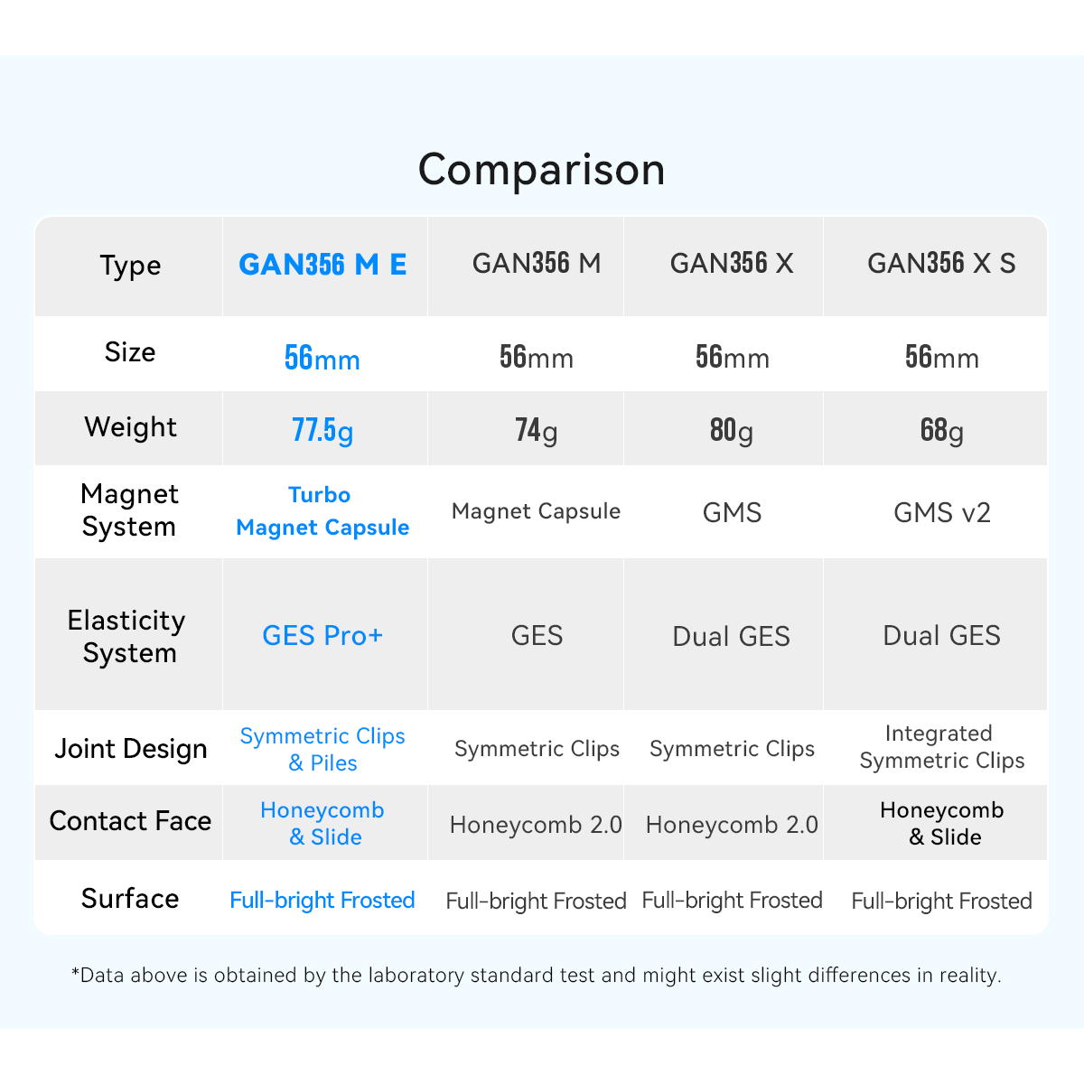Screen dimensions: 1084x1084
Task: Click the laboratory test disclaimer footnote
Action: 537,976
